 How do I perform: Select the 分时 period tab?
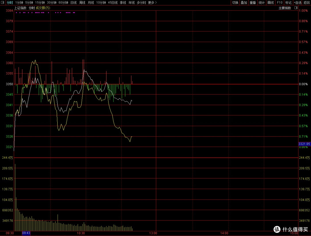click(10, 3)
